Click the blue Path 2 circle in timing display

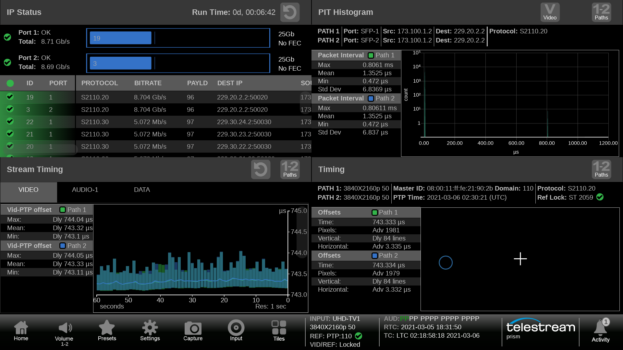446,262
